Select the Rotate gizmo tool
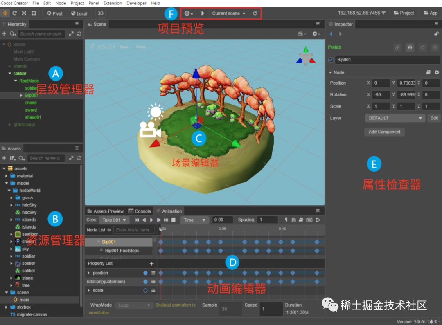The width and height of the screenshot is (442, 325). coord(14,13)
